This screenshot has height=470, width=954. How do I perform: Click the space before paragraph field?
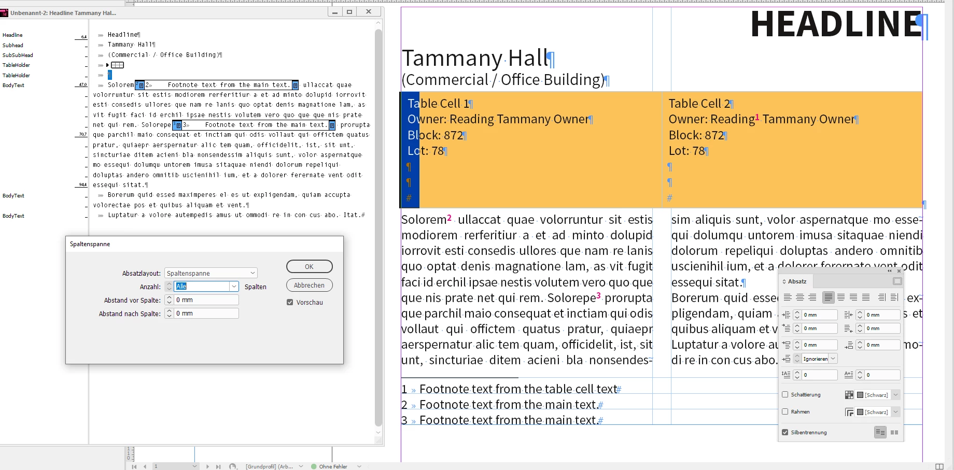point(819,345)
